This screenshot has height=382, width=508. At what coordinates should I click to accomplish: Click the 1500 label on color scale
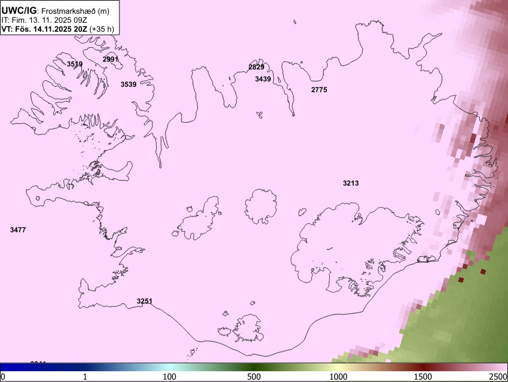click(423, 377)
